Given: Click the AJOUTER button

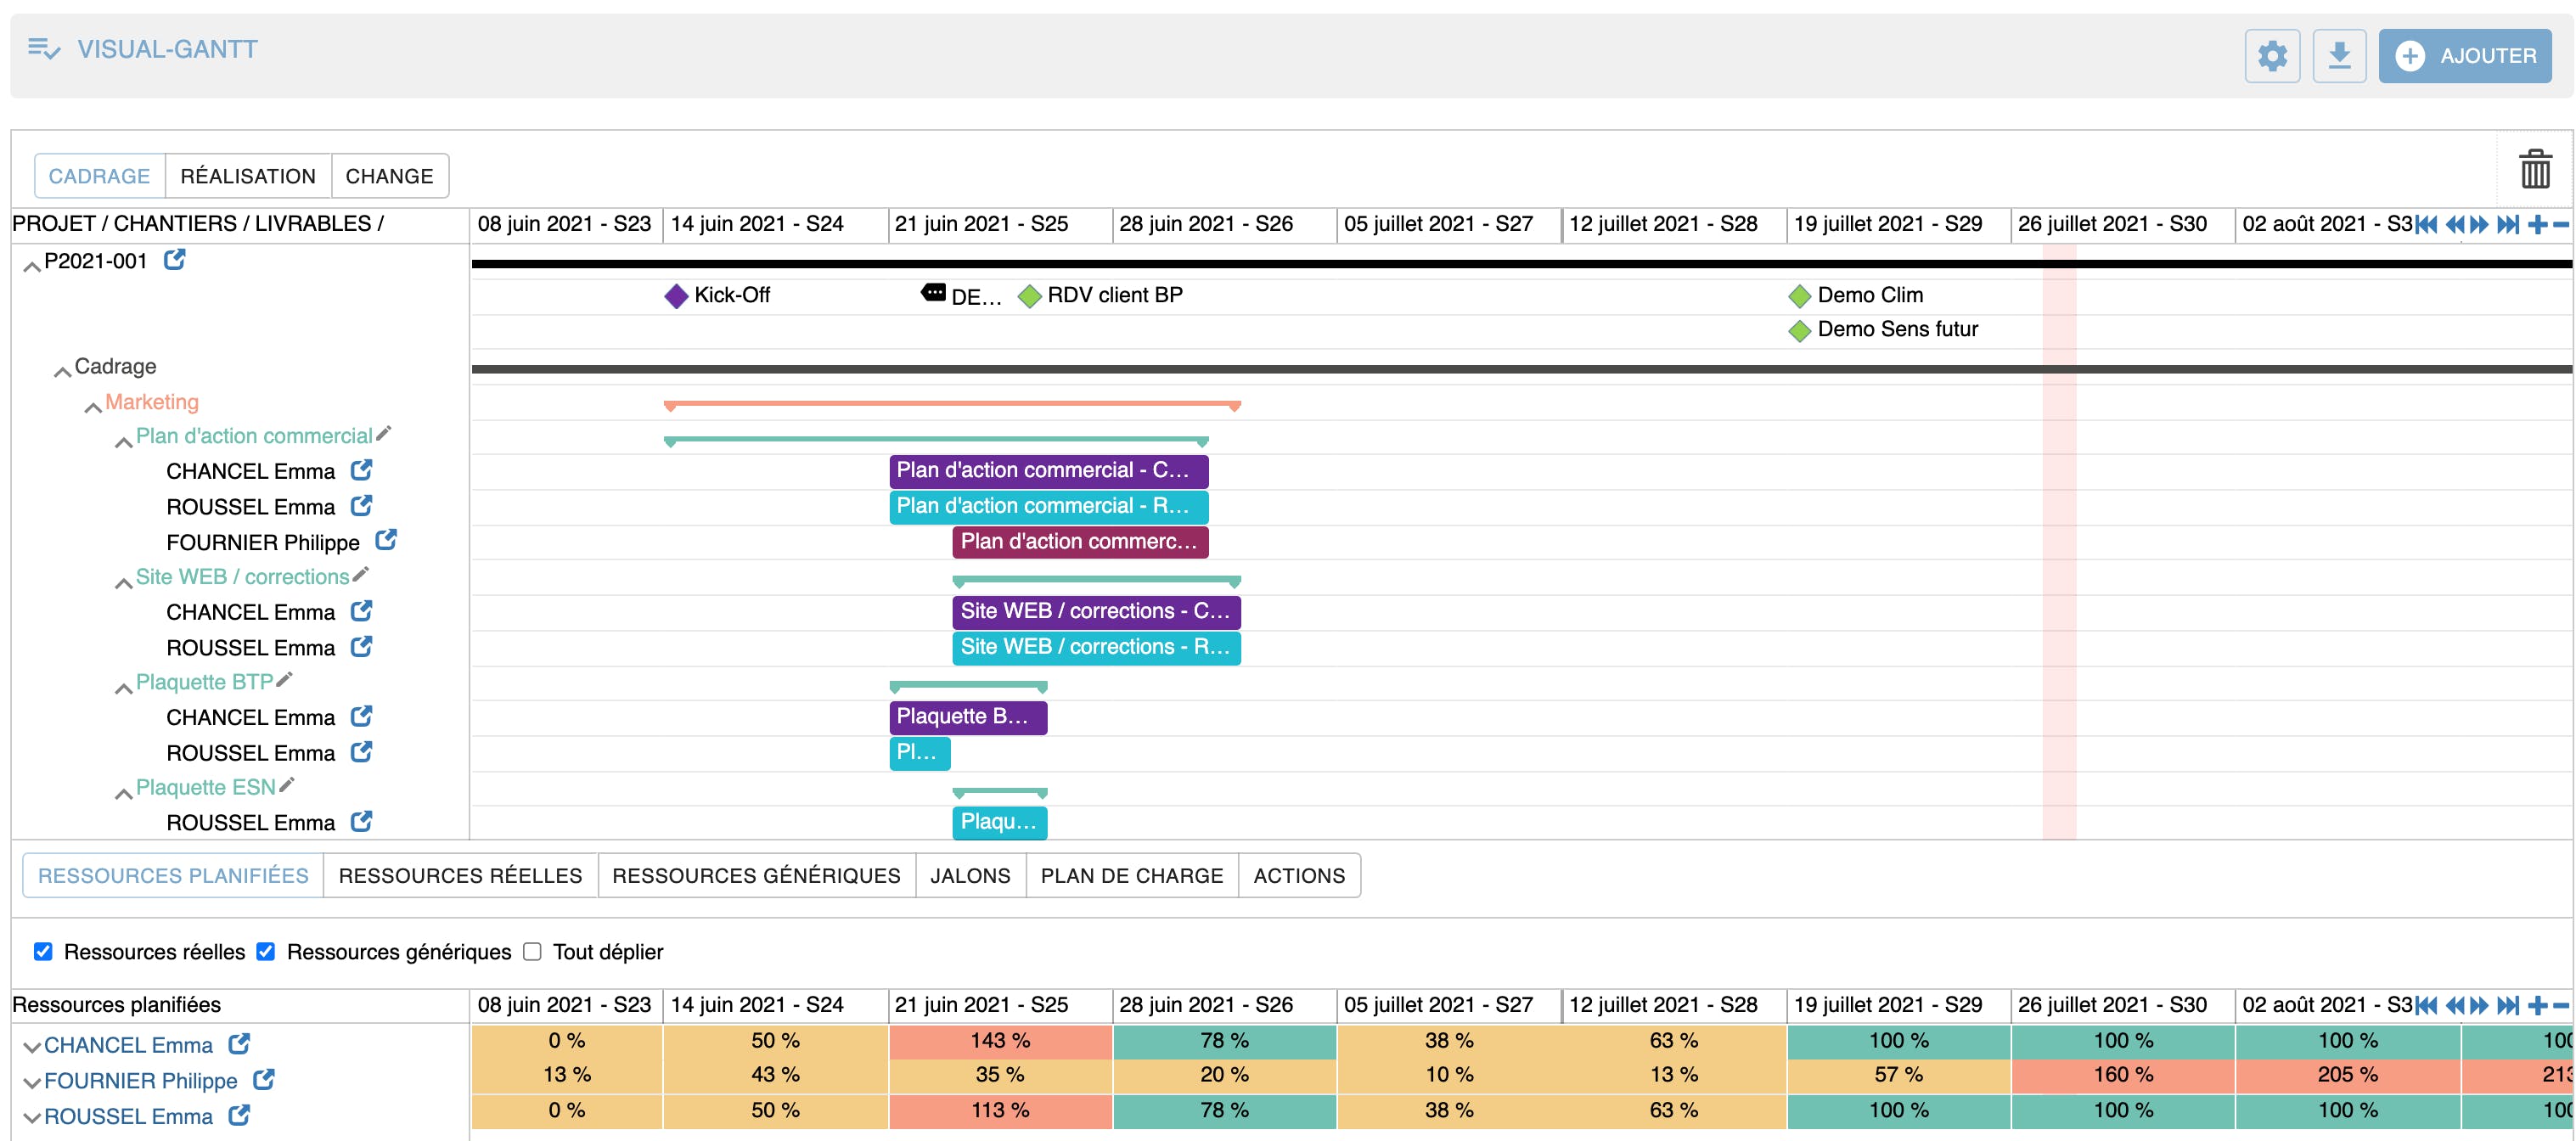Looking at the screenshot, I should (x=2464, y=56).
